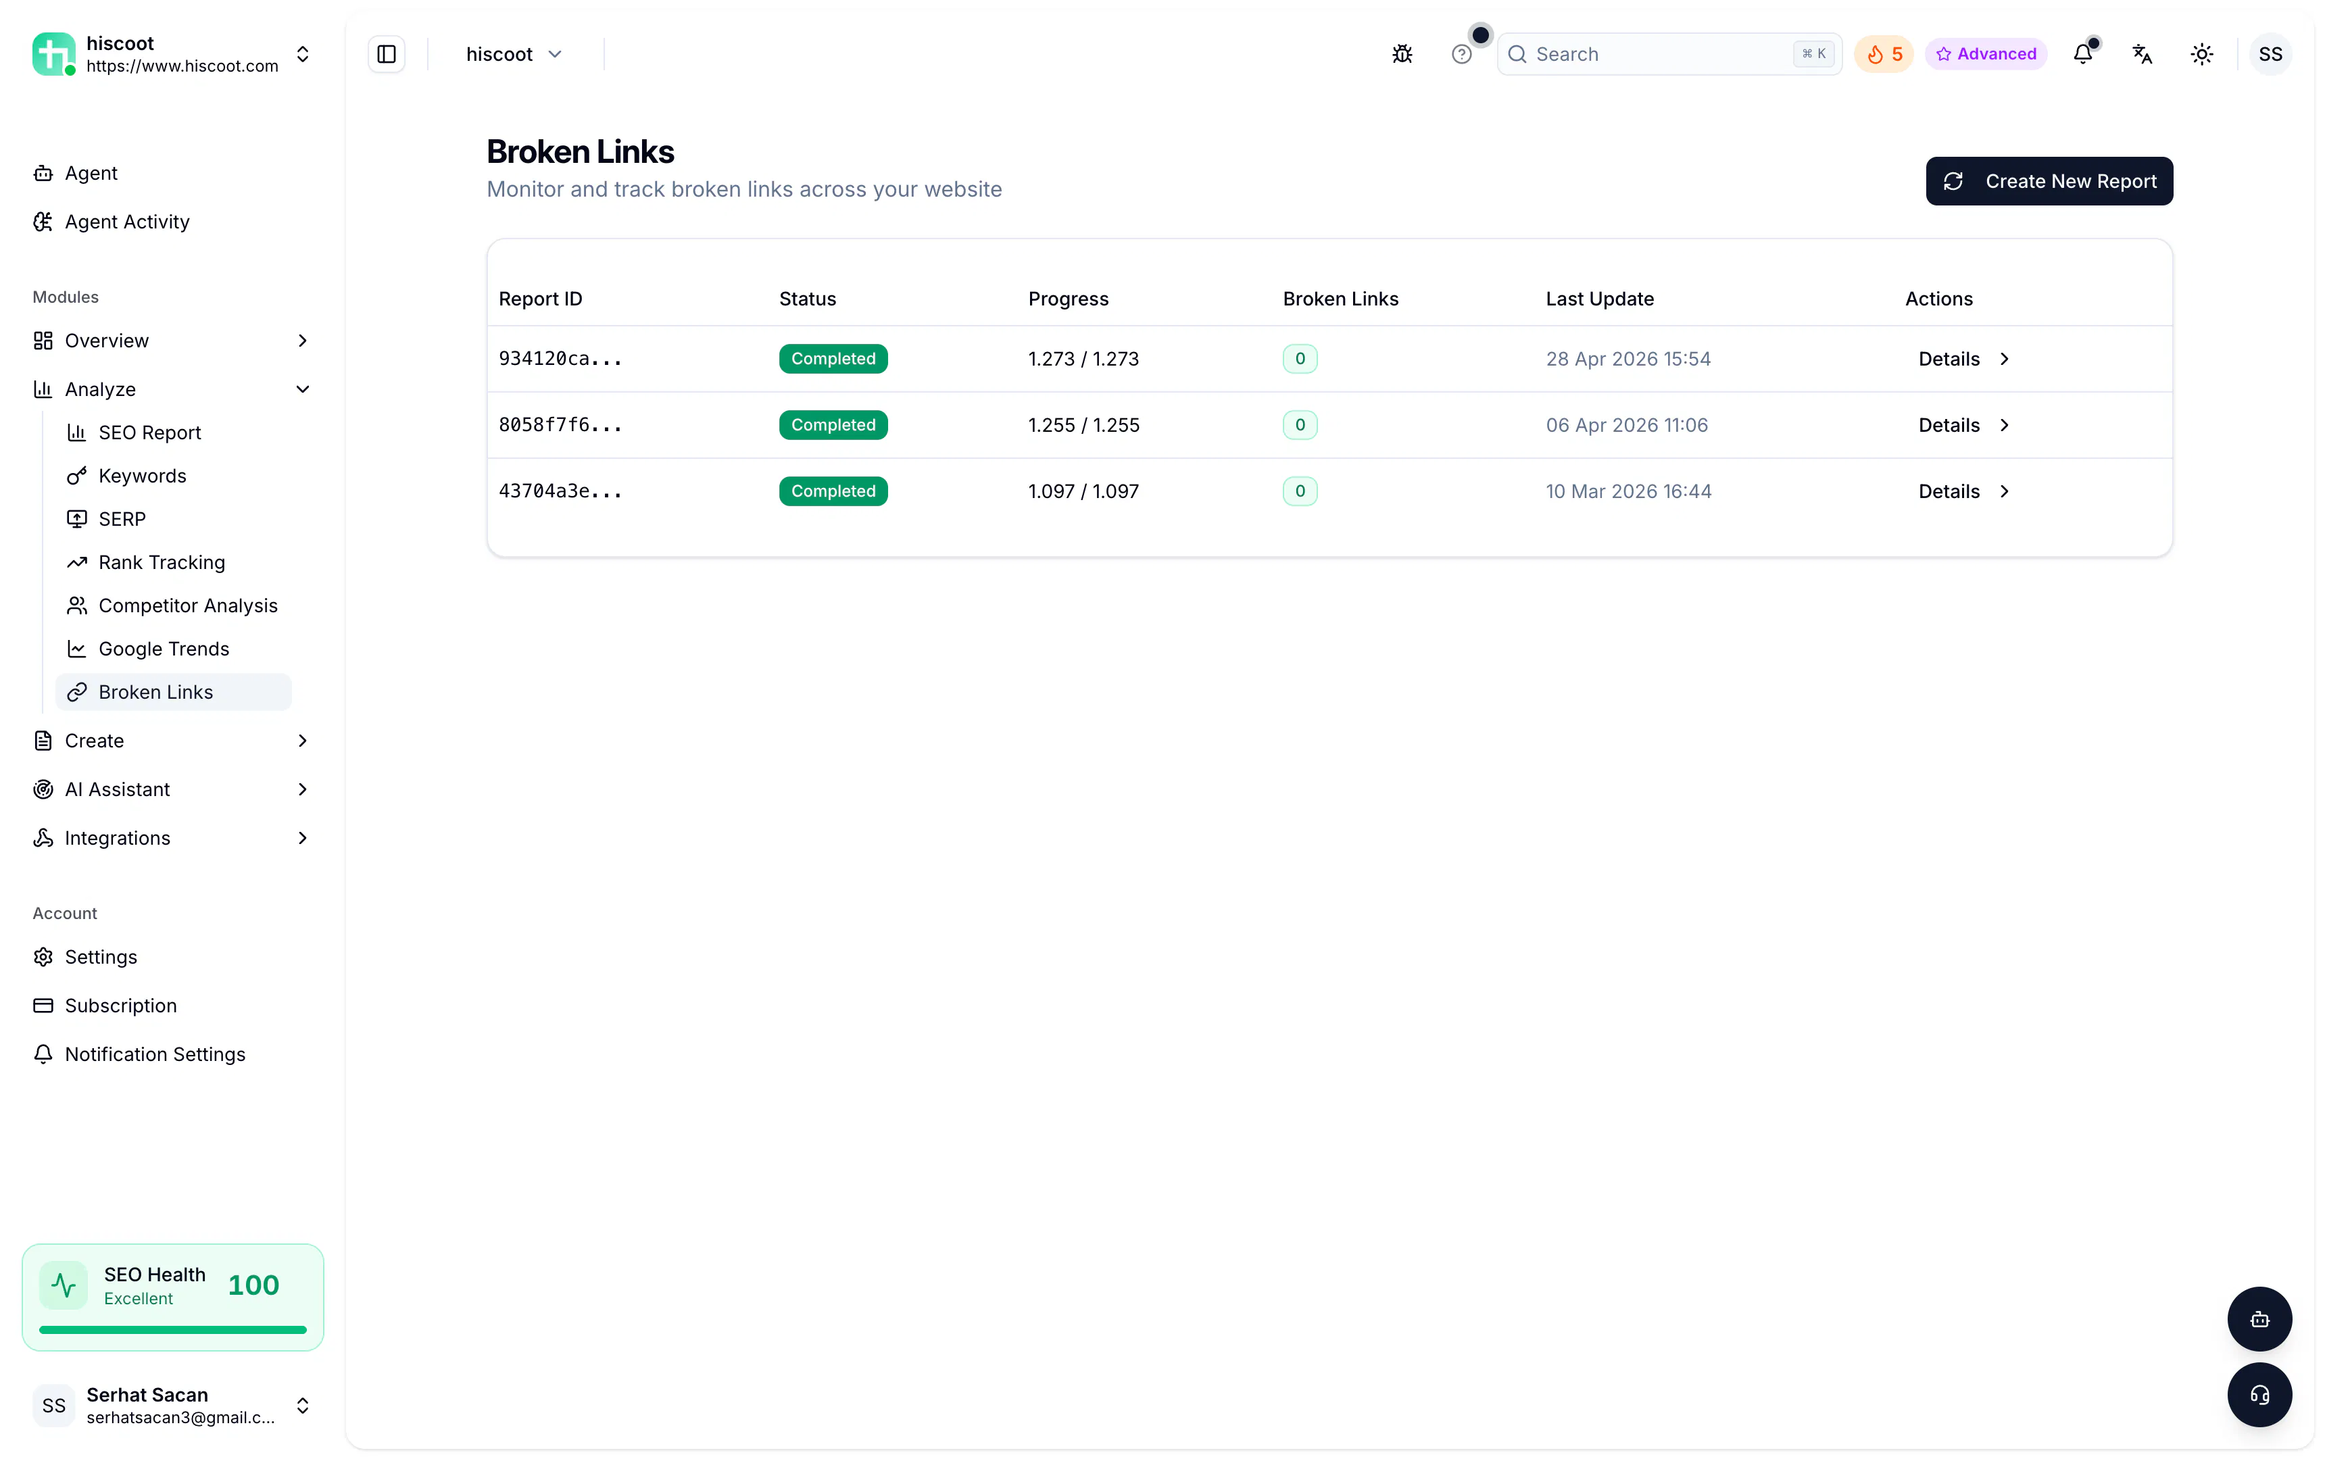Open Google Trends
The width and height of the screenshot is (2325, 1459).
174,649
